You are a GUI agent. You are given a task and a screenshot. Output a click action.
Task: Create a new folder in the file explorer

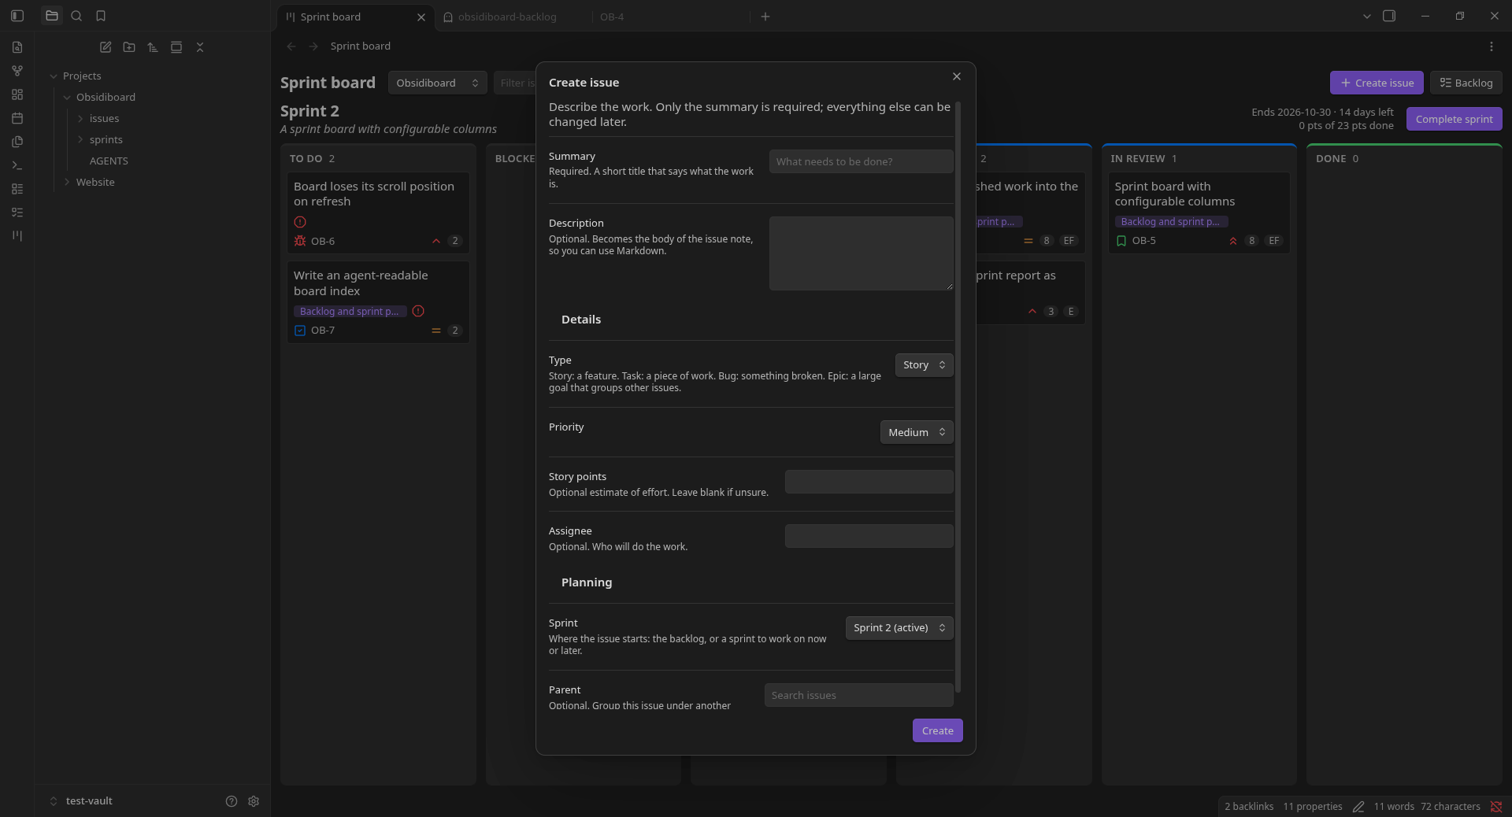click(129, 47)
